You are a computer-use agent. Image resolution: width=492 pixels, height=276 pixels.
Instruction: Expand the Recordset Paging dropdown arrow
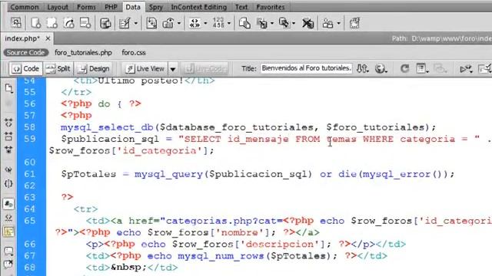(205, 24)
